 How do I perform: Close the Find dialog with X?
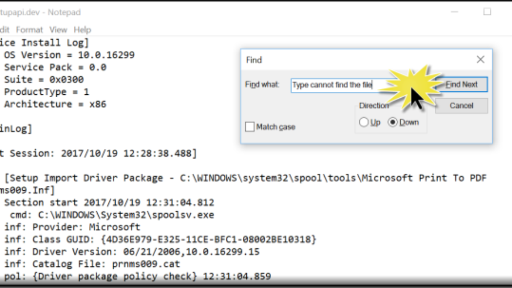click(x=480, y=60)
